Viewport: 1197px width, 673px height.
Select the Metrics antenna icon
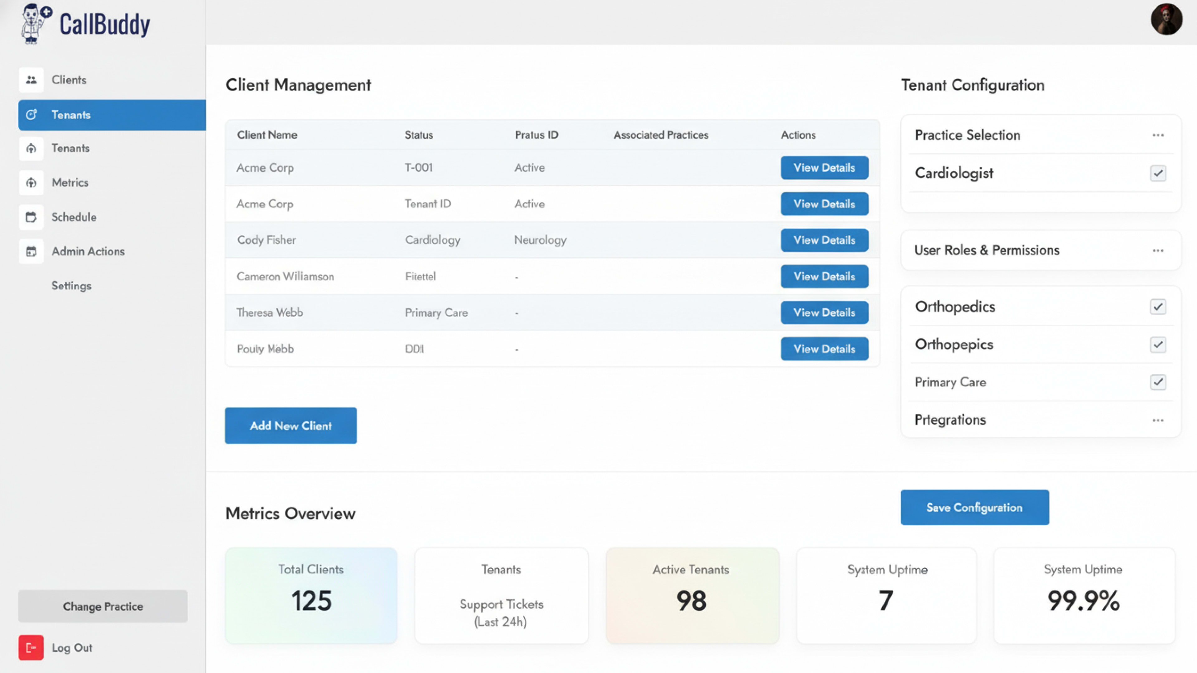(x=31, y=183)
